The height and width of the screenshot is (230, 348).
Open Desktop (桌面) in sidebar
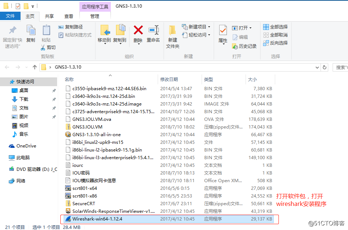(x=23, y=90)
